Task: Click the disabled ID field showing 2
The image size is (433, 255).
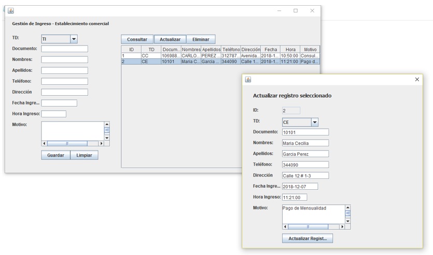Action: coord(291,110)
